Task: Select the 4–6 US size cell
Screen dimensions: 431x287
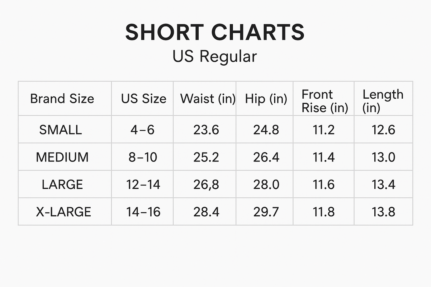Action: pyautogui.click(x=143, y=130)
